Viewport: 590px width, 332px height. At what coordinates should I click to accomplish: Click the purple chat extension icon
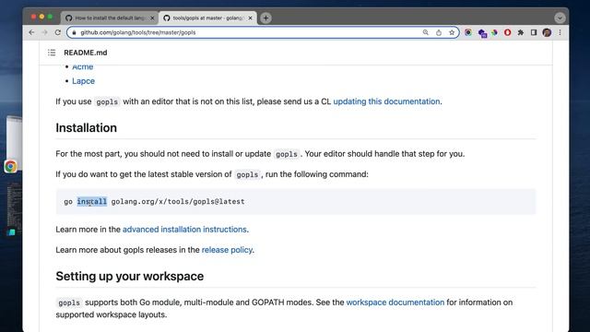pos(482,33)
